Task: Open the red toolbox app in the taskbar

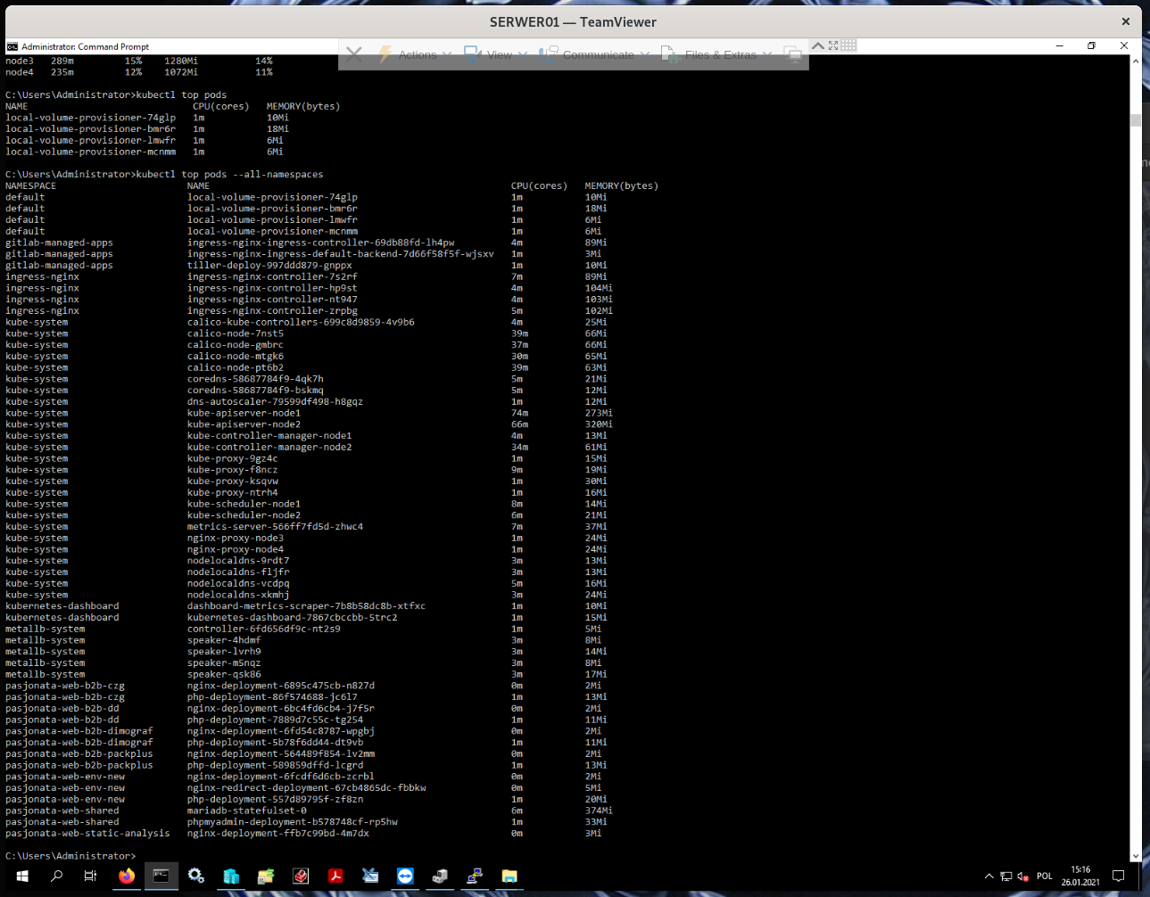Action: pyautogui.click(x=301, y=876)
